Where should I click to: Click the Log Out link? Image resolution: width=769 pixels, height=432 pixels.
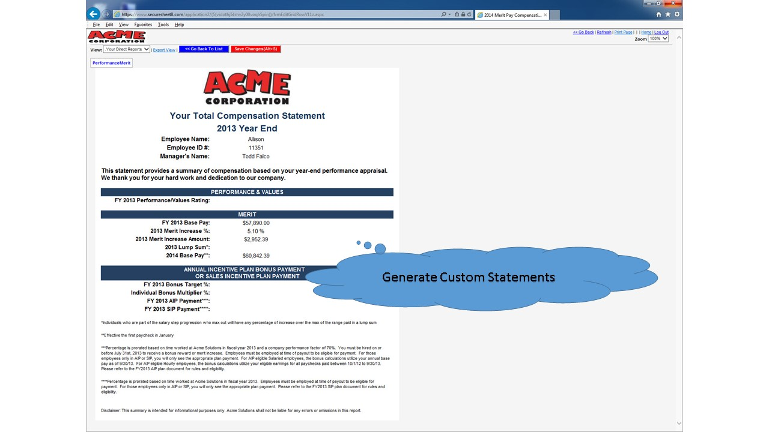[x=661, y=32]
